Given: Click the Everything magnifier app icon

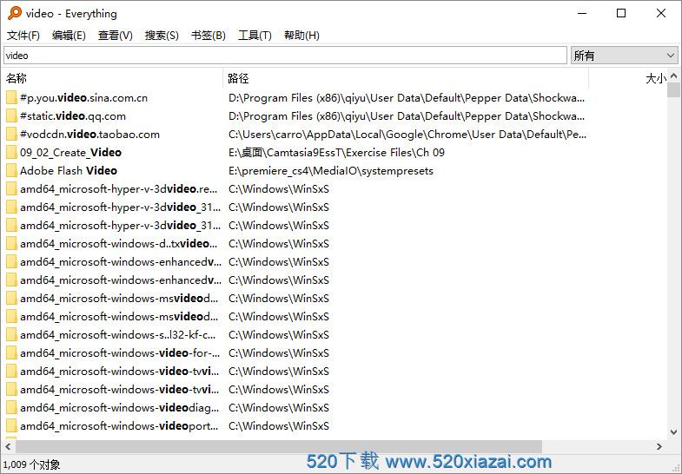Looking at the screenshot, I should point(15,13).
